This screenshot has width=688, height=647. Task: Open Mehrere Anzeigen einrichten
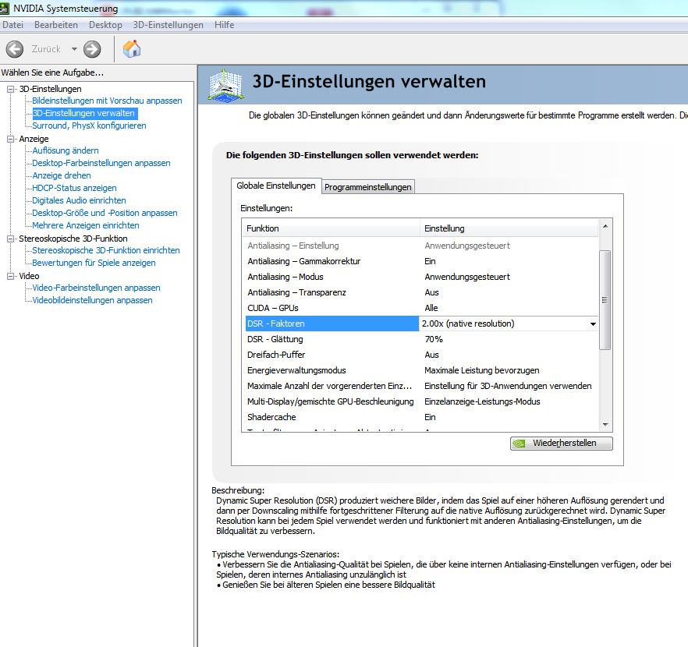[86, 226]
